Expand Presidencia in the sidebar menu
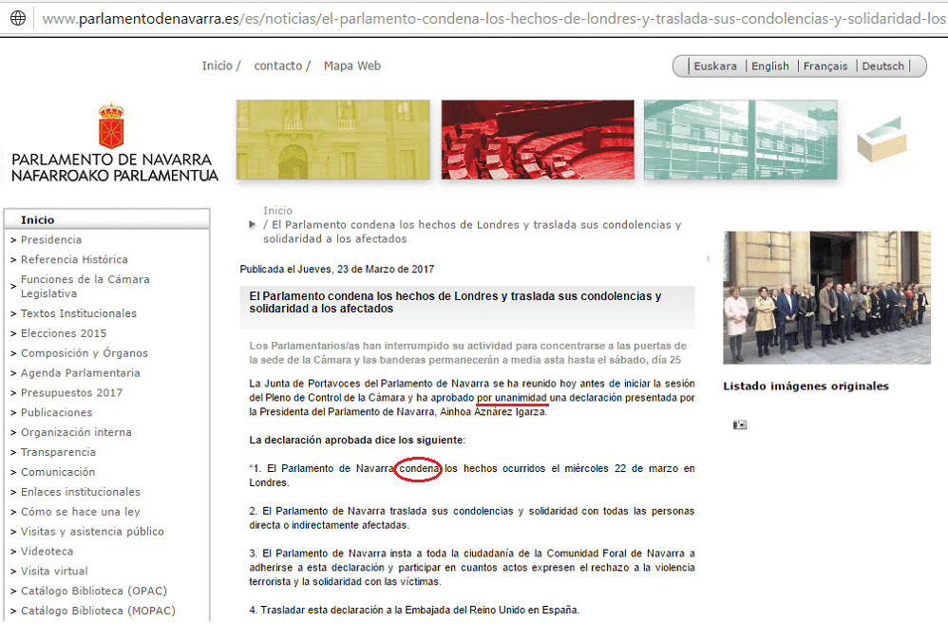Screen dimensions: 948x641 (x=51, y=240)
